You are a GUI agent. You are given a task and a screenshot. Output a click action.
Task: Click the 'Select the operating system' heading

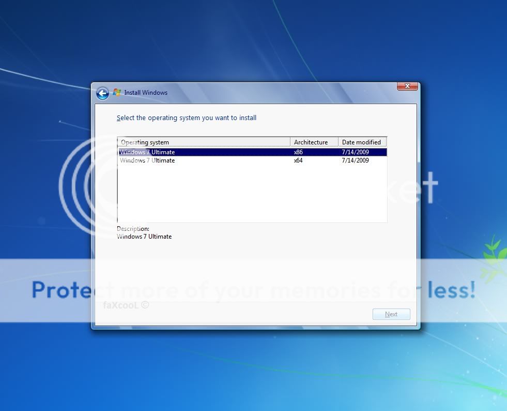coord(187,118)
